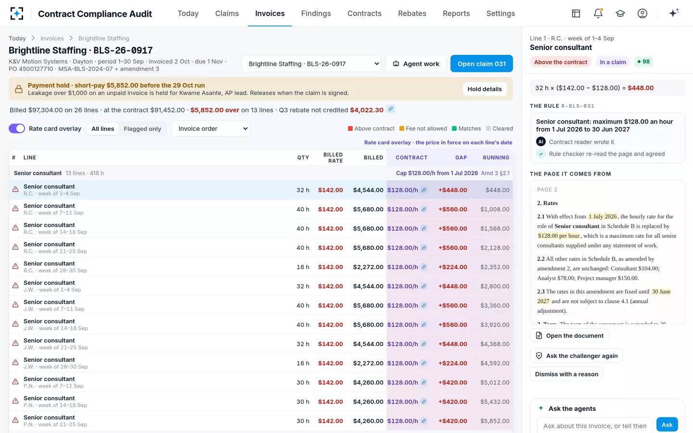Click the Agent work button

coord(416,64)
